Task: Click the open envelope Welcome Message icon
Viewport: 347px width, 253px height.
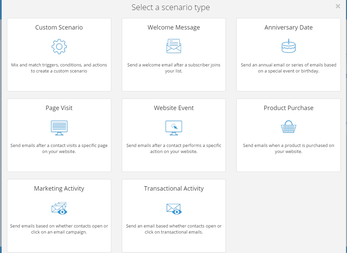Action: click(x=174, y=46)
